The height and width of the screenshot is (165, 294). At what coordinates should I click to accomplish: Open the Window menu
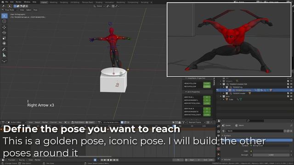click(x=27, y=2)
